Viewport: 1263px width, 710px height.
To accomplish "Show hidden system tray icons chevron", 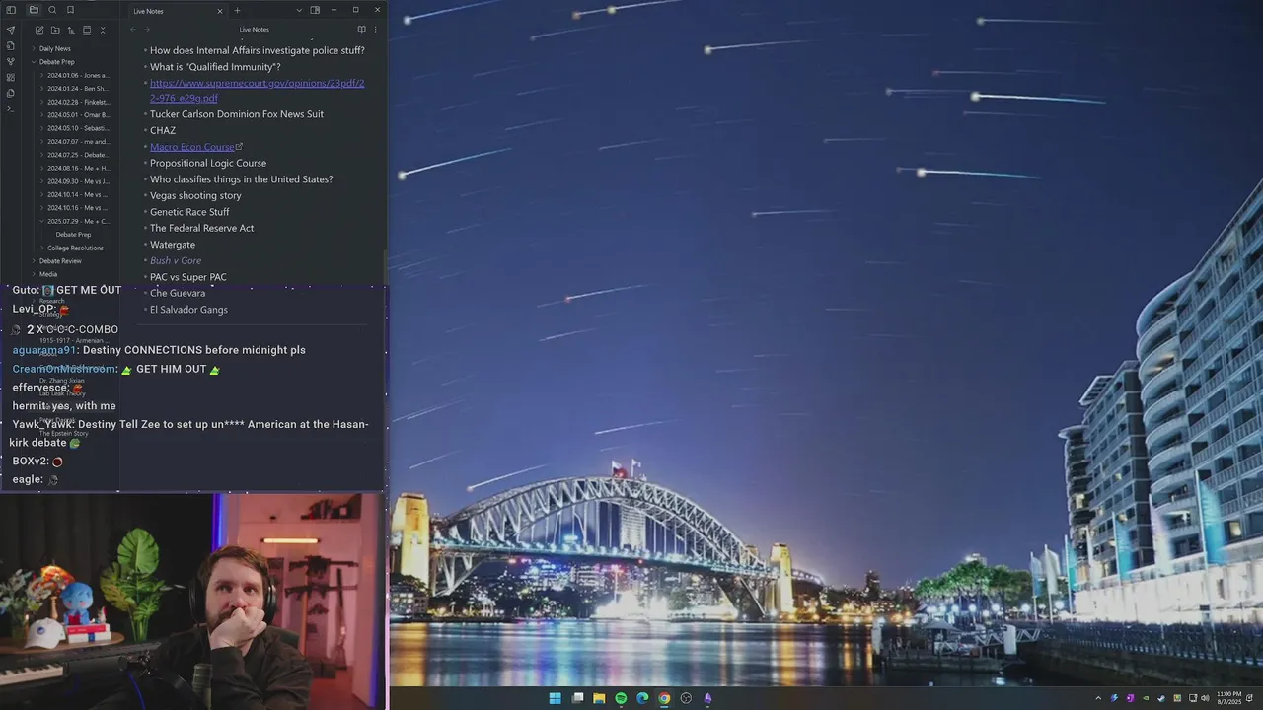I will (1098, 698).
